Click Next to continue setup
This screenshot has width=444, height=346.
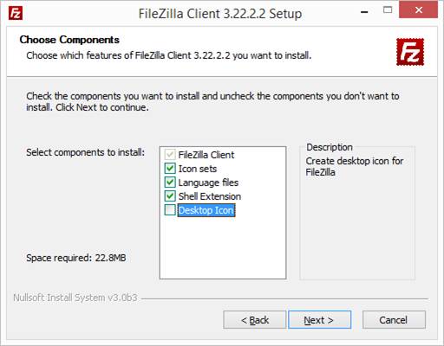coord(320,320)
